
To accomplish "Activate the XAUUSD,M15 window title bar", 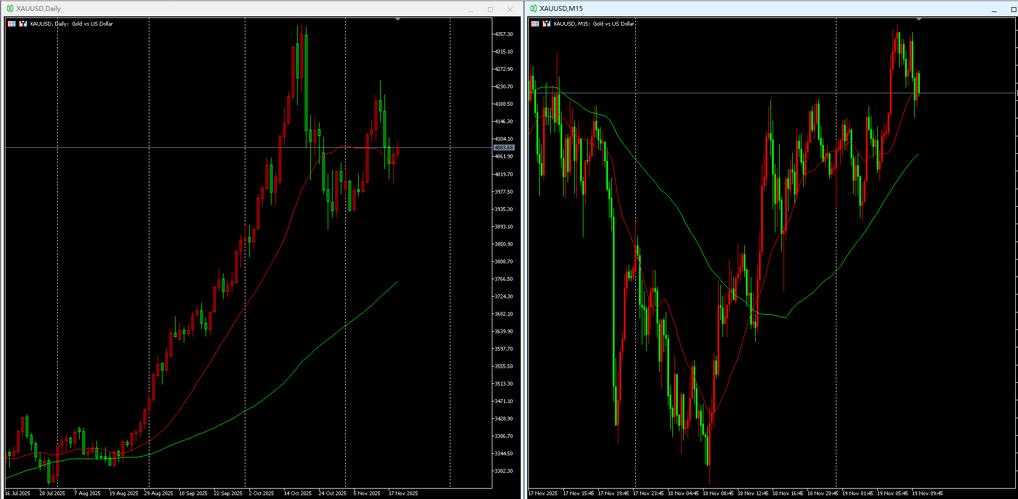I will [763, 9].
